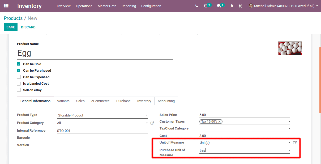Open Mitchell Admin user menu
The height and width of the screenshot is (164, 321).
click(x=283, y=6)
